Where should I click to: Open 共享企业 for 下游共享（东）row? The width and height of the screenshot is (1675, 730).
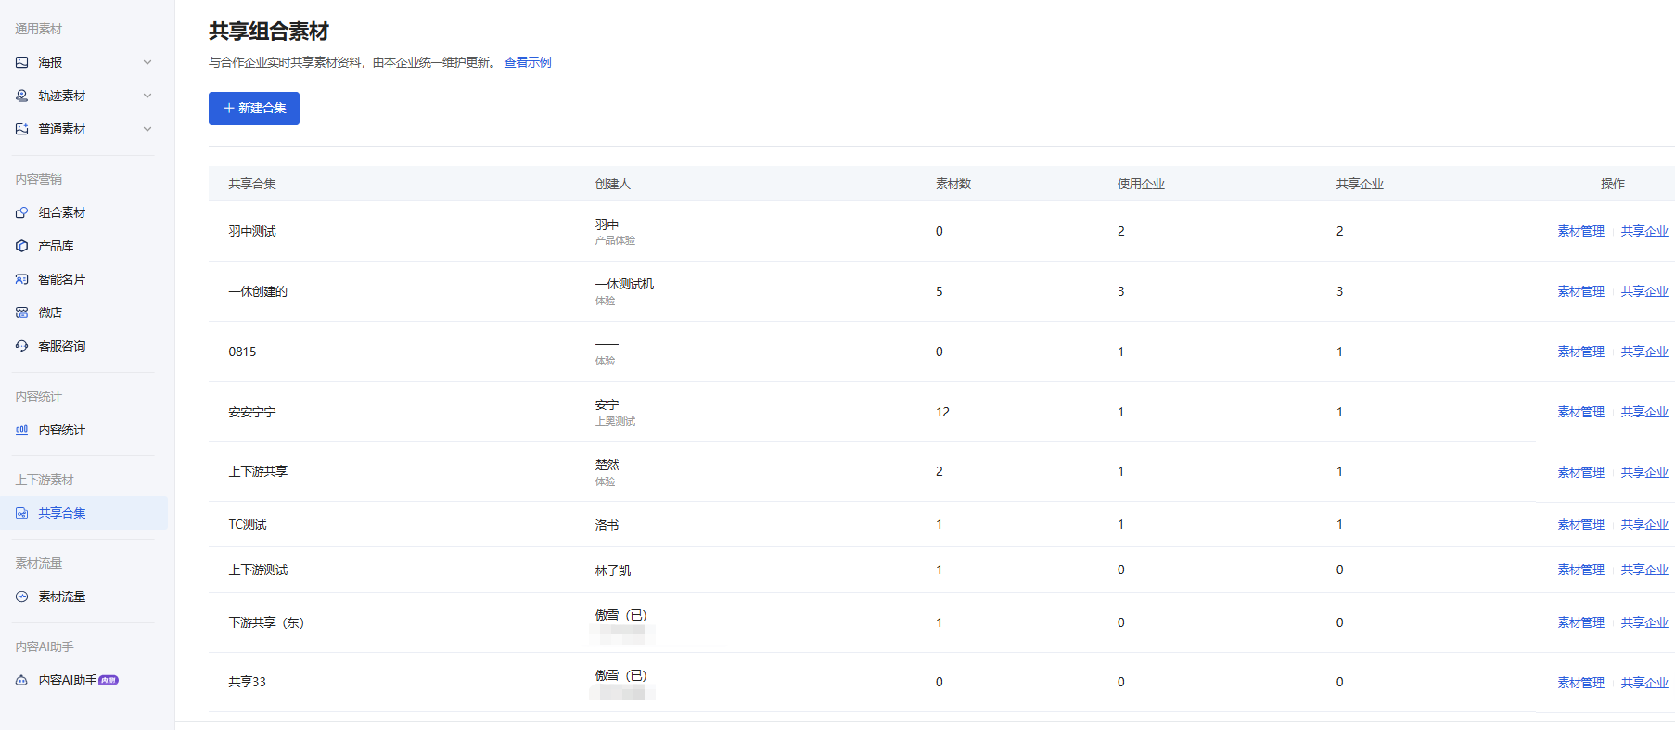(1644, 622)
